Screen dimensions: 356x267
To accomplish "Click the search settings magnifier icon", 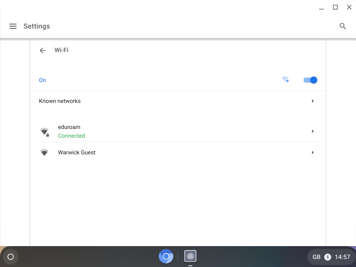I will (x=343, y=26).
